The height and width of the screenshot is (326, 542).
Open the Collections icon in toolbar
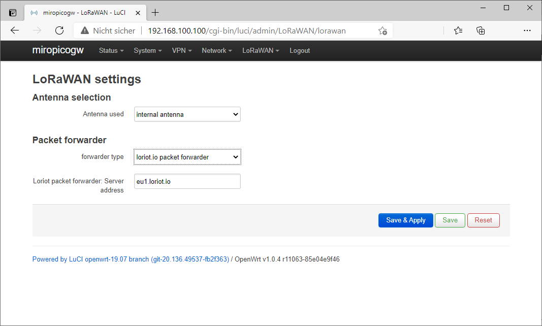[481, 30]
